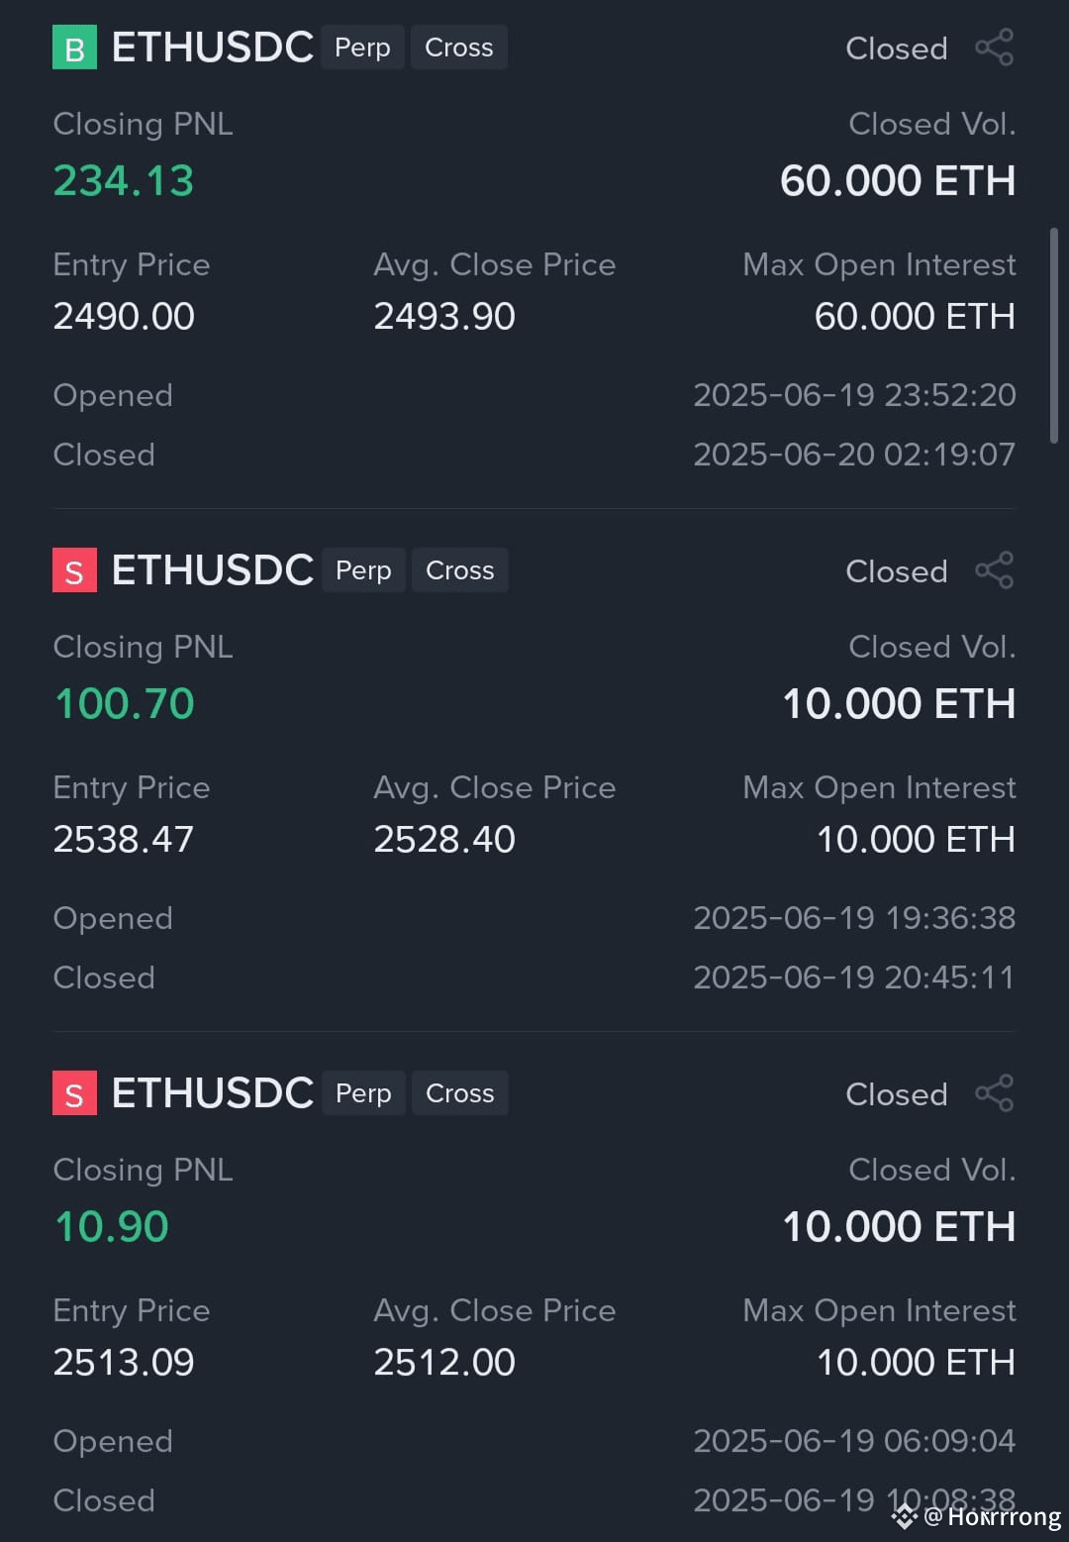Tap the Horrrrong author watermark
Screen dimensions: 1069x1542
pyautogui.click(x=993, y=1516)
